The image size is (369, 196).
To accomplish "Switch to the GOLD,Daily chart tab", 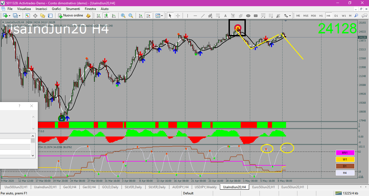I will click(x=110, y=187).
